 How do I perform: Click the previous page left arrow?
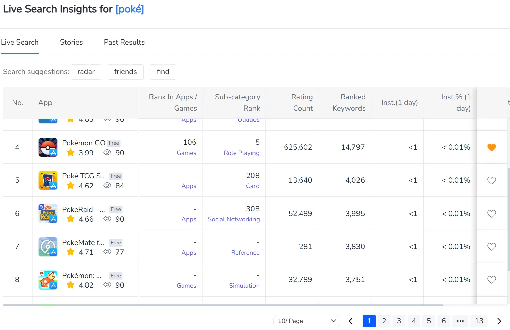pos(351,321)
